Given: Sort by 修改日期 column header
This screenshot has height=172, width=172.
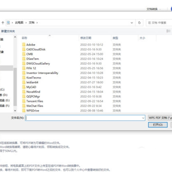Looking at the screenshot, I should coord(86,38).
